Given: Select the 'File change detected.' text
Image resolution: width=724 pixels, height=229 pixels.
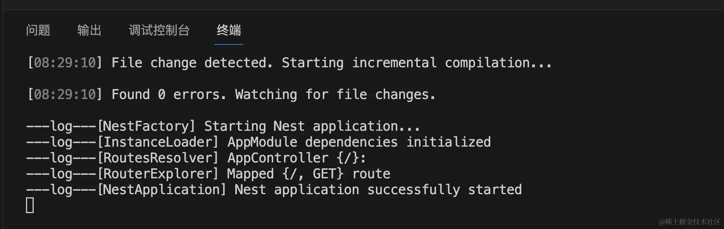Looking at the screenshot, I should coord(193,63).
